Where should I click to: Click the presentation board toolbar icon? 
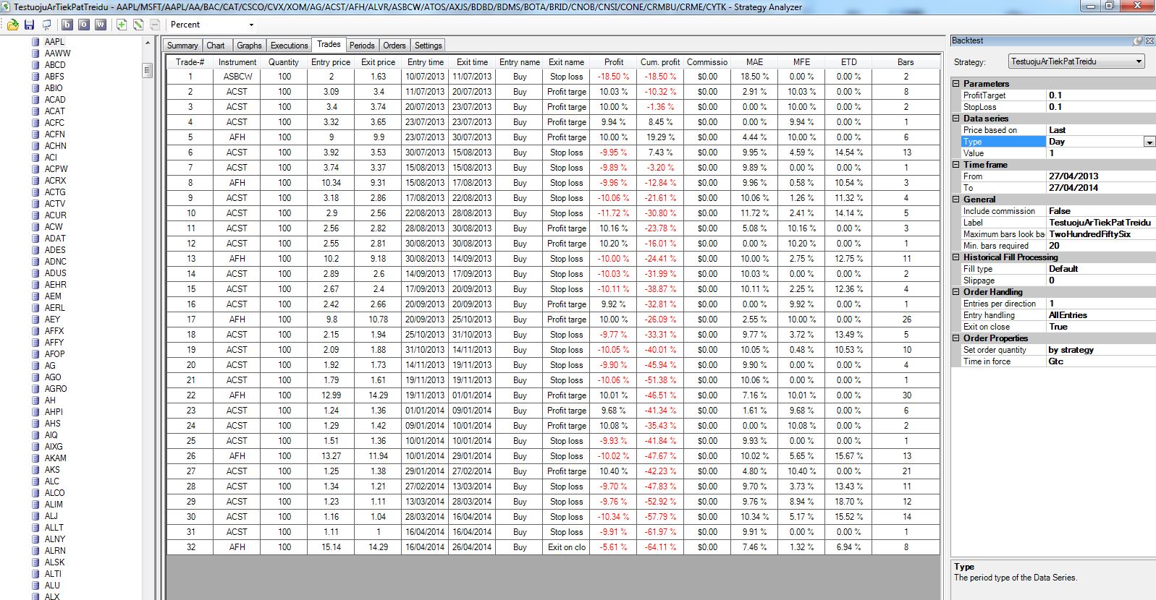46,25
